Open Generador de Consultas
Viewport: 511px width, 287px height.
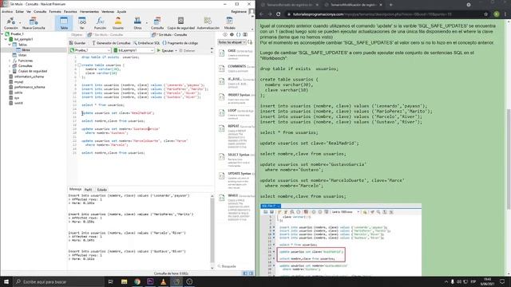(111, 43)
